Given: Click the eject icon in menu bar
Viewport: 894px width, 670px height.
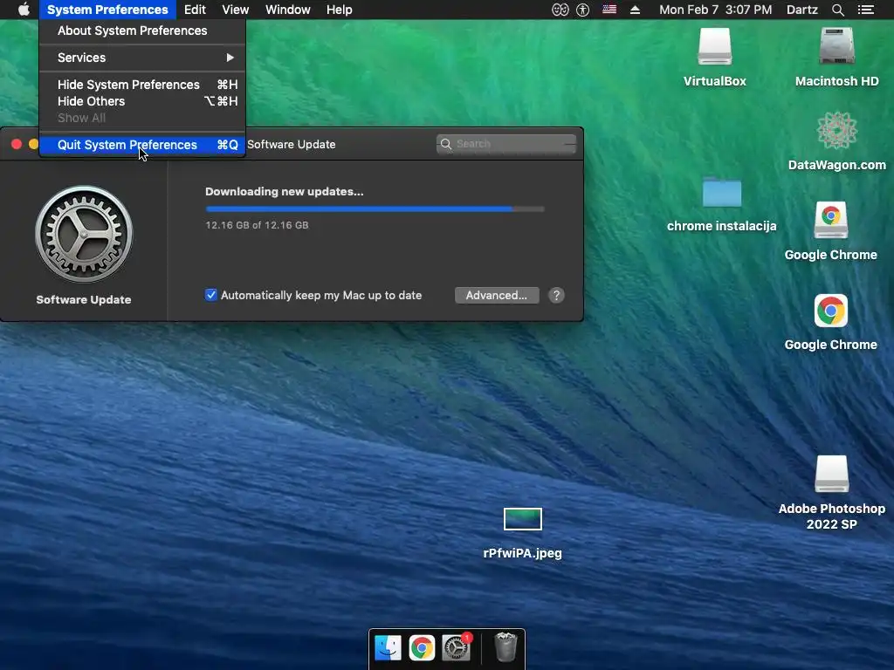Looking at the screenshot, I should 635,10.
